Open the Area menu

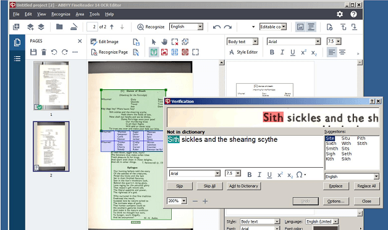coord(80,14)
